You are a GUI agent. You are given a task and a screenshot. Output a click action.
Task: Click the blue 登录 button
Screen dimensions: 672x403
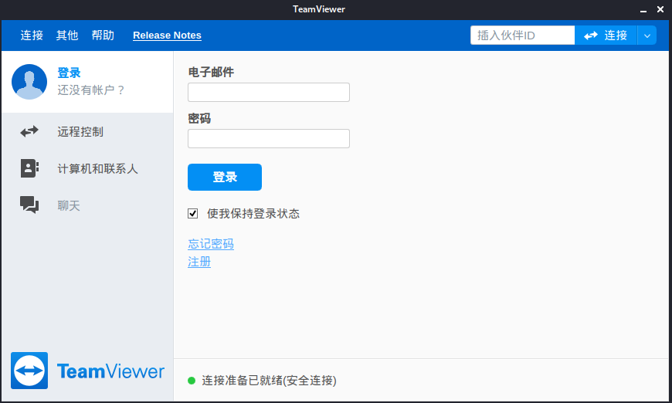click(x=225, y=177)
